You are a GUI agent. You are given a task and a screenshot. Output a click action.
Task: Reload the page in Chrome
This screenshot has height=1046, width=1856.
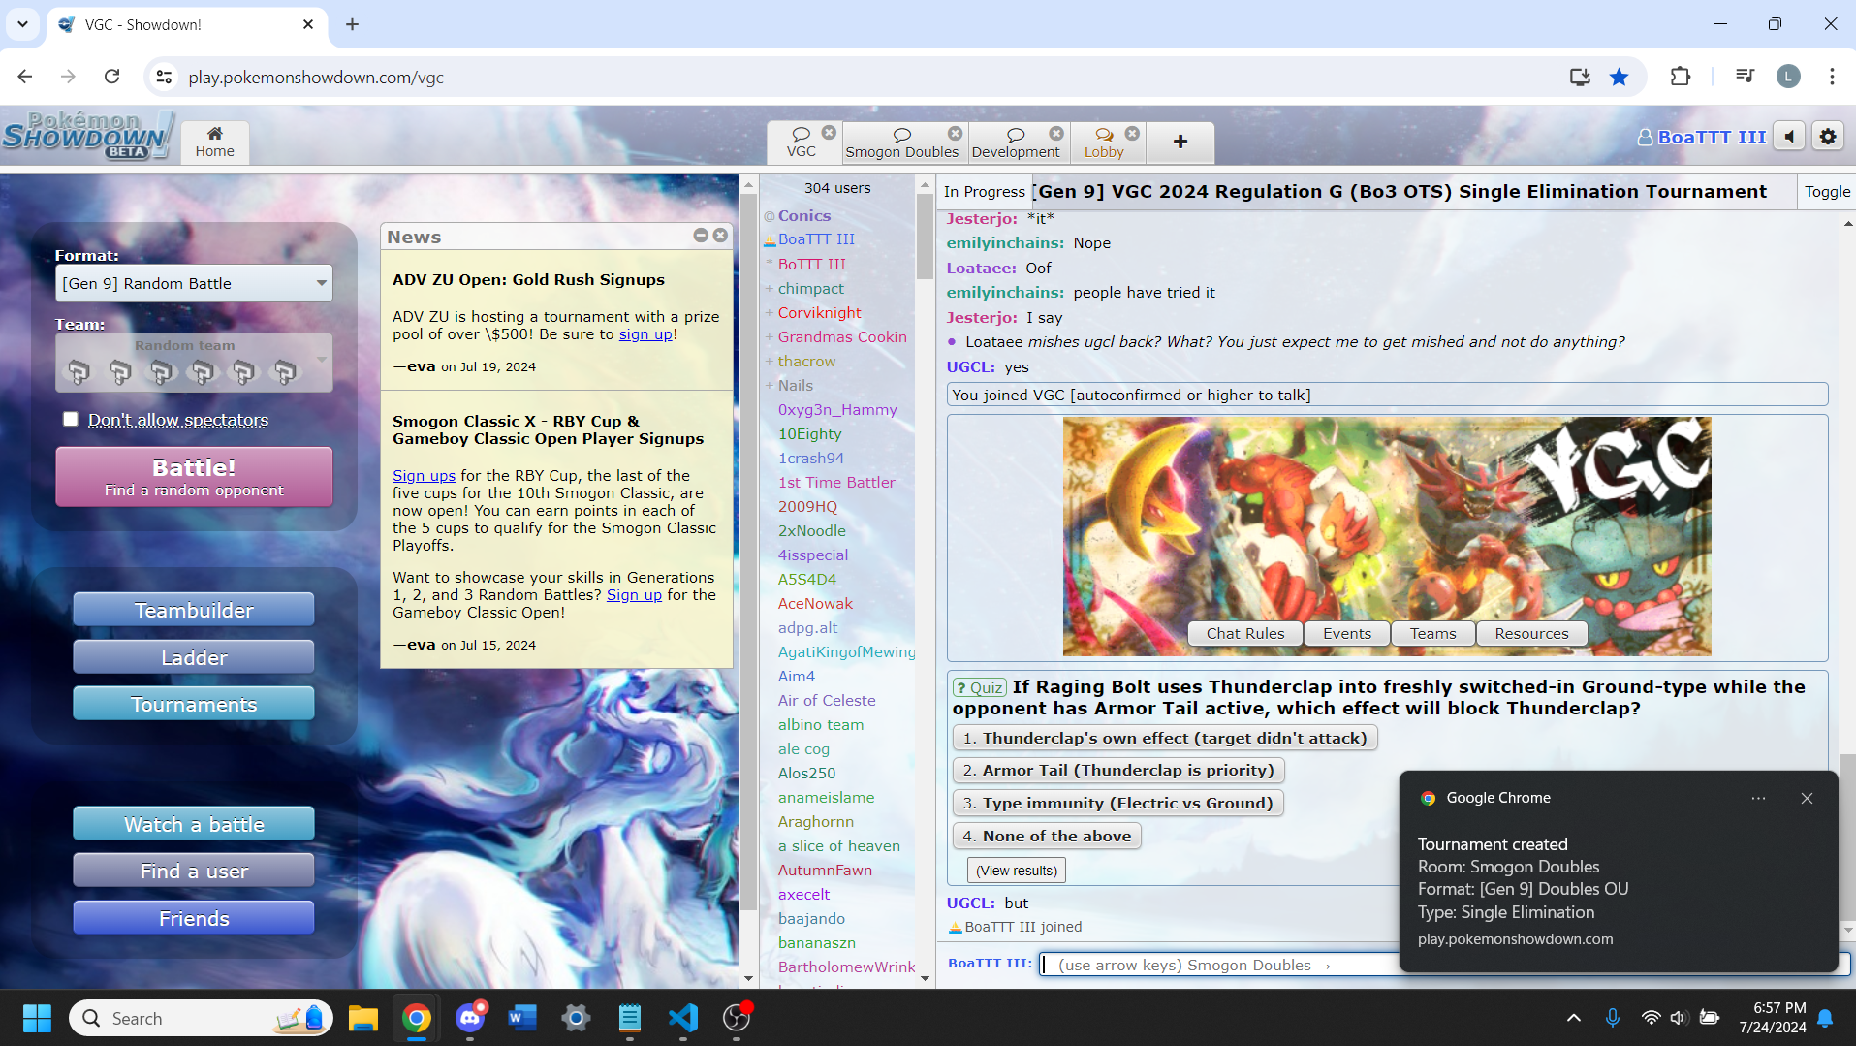(x=112, y=77)
